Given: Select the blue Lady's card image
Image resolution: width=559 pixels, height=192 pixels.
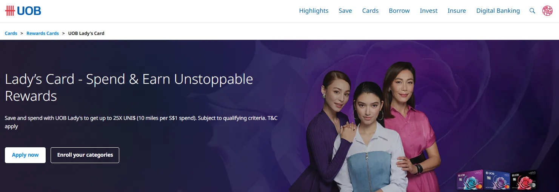Looking at the screenshot, I should coord(497,181).
